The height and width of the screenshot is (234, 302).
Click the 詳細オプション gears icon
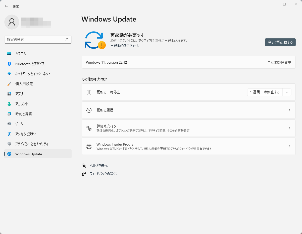[89, 128]
